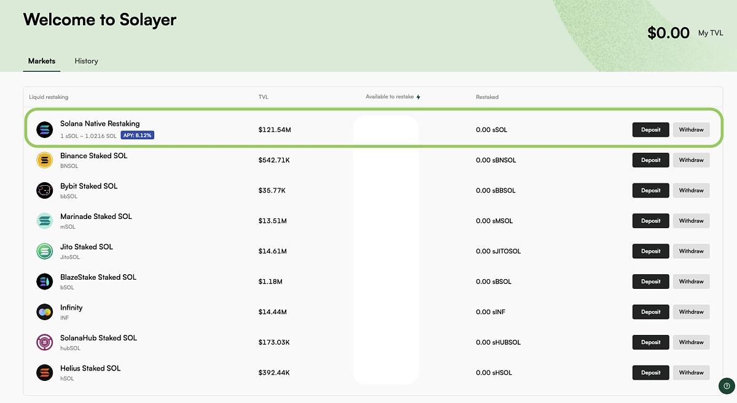Click the Solana Native Restaking token icon
Image resolution: width=737 pixels, height=403 pixels.
click(x=45, y=129)
